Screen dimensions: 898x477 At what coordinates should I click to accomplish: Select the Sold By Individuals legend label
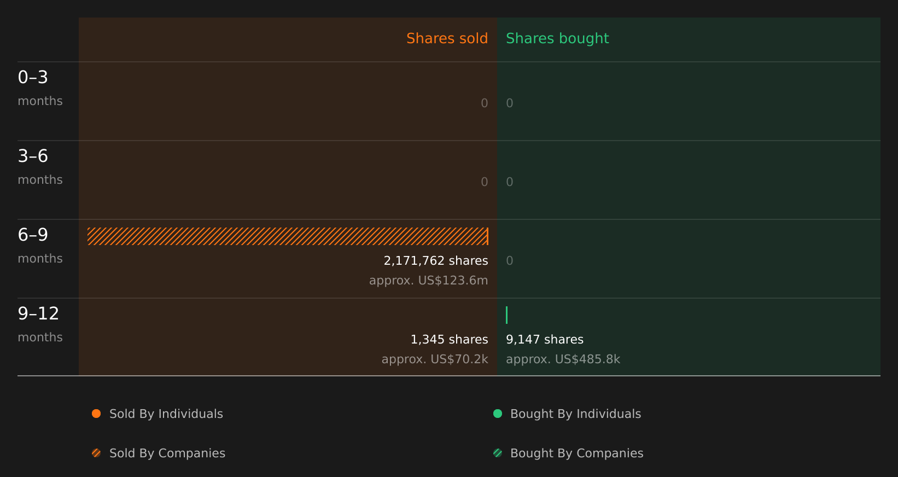click(166, 414)
